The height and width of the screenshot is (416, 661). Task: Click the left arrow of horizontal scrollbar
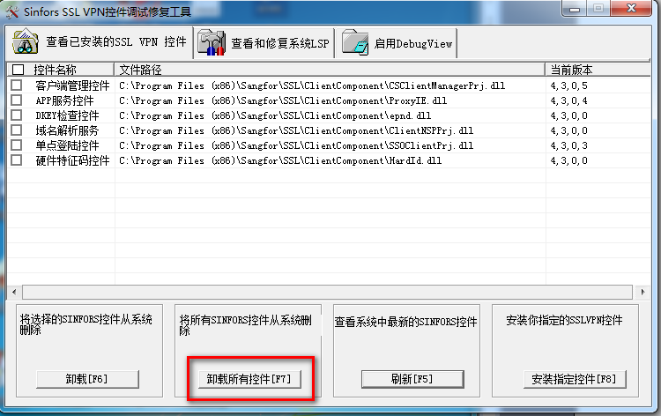[14, 292]
